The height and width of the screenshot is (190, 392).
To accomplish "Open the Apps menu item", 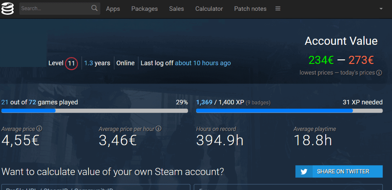I will (113, 9).
